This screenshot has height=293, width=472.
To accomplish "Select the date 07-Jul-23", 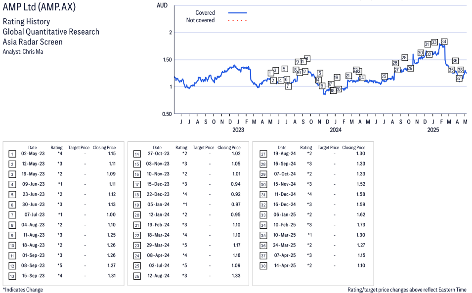I will pyautogui.click(x=35, y=214).
